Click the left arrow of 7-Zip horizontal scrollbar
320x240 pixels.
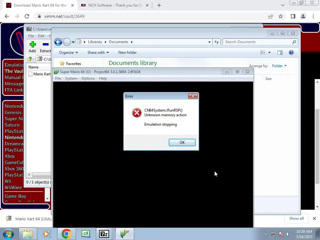coord(29,175)
